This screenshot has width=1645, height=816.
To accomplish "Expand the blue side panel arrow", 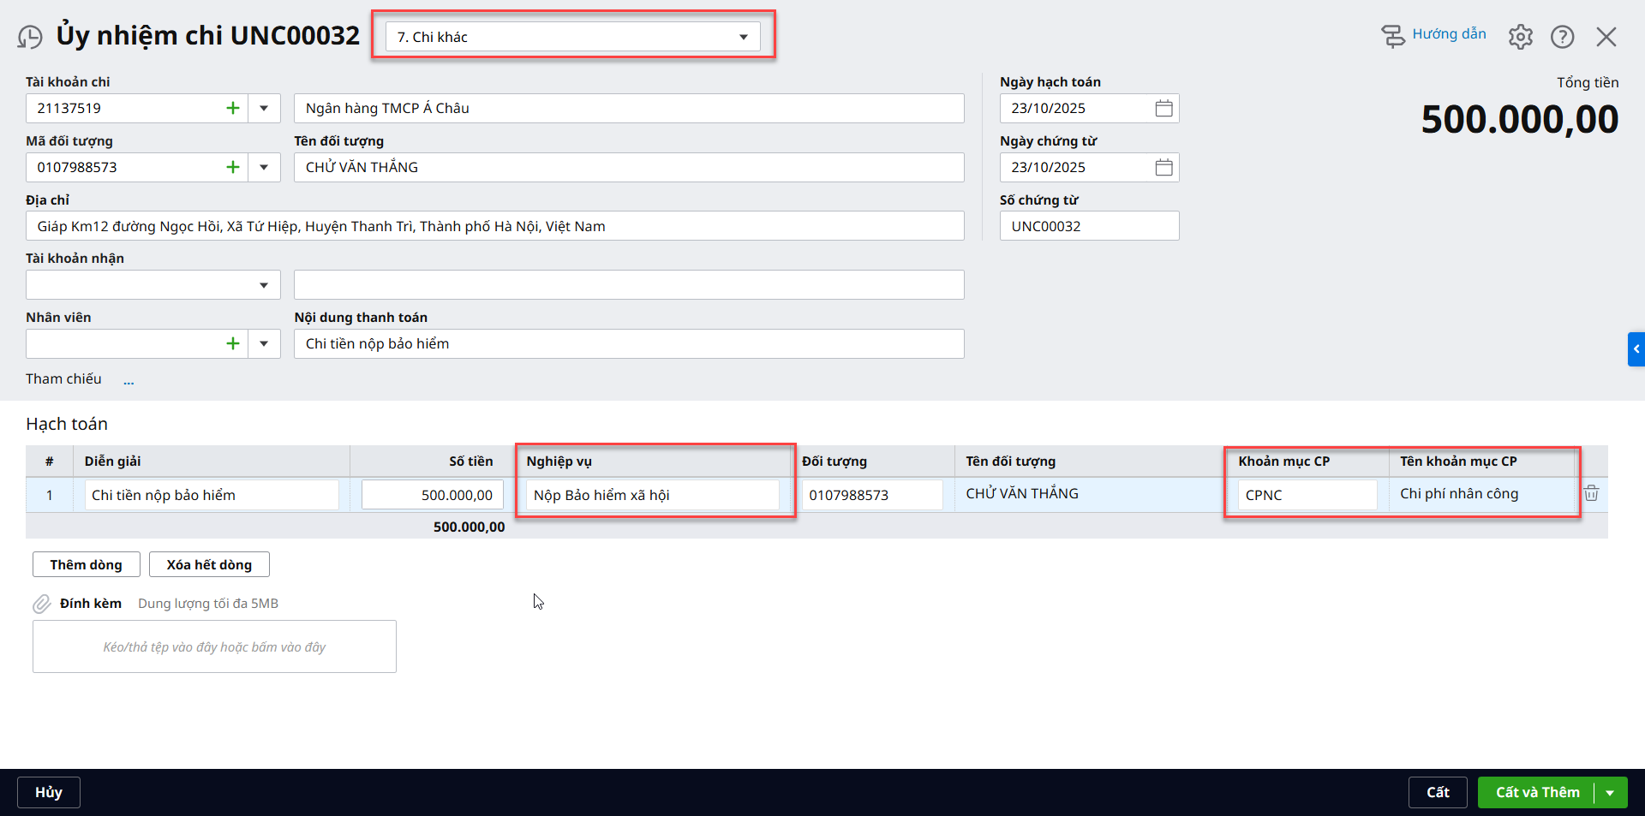I will click(1636, 349).
